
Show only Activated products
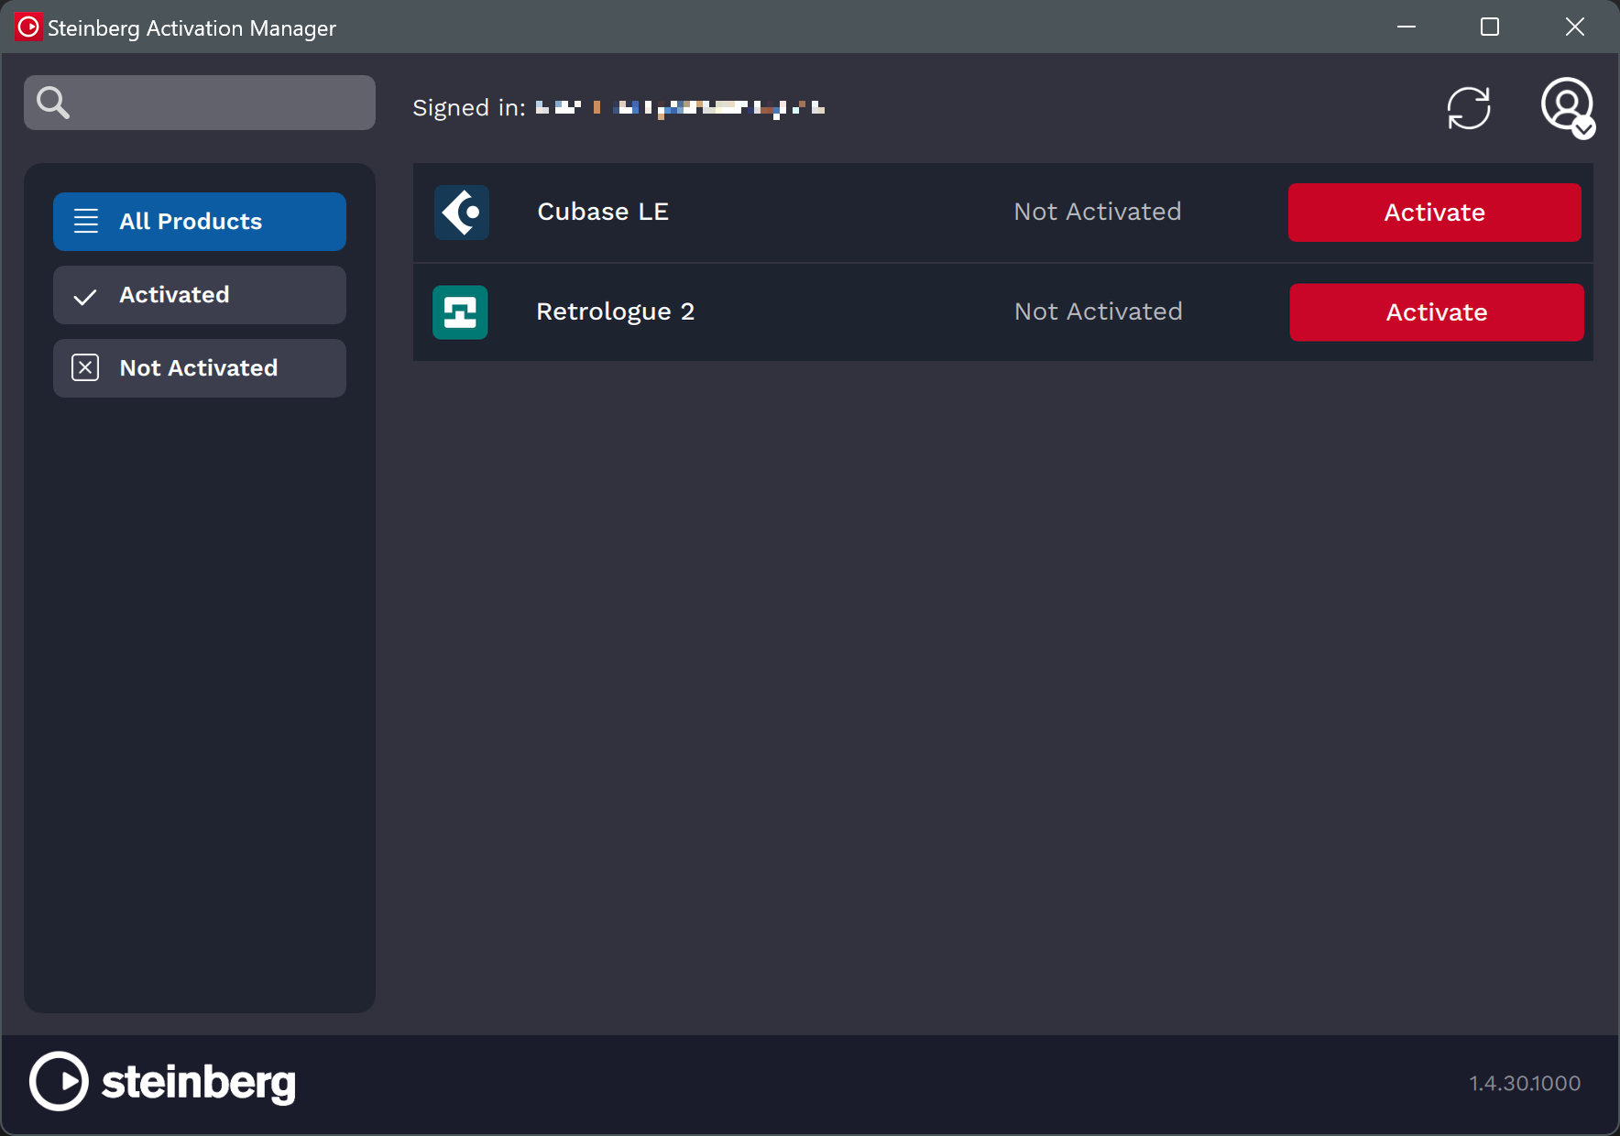coord(200,295)
